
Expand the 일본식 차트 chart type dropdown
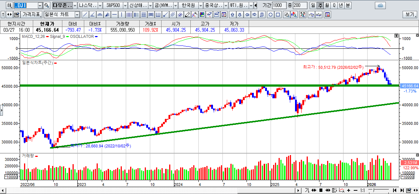click(77, 15)
